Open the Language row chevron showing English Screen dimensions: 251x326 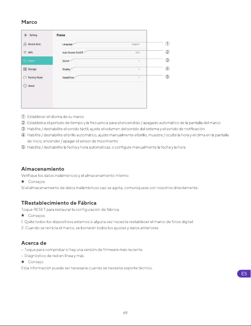pyautogui.click(x=139, y=44)
